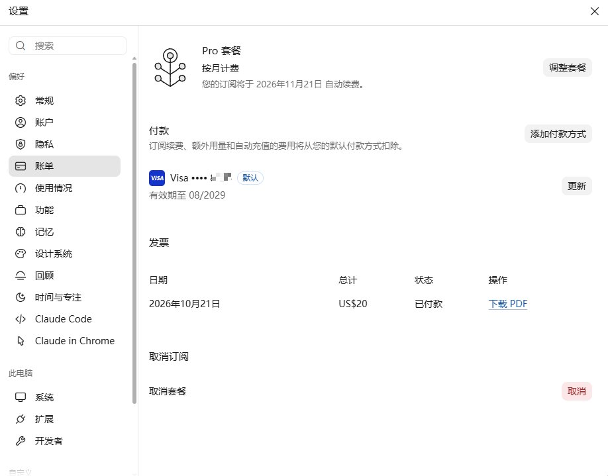This screenshot has width=608, height=476.
Task: Close the 设置 dialog with X
Action: click(595, 11)
